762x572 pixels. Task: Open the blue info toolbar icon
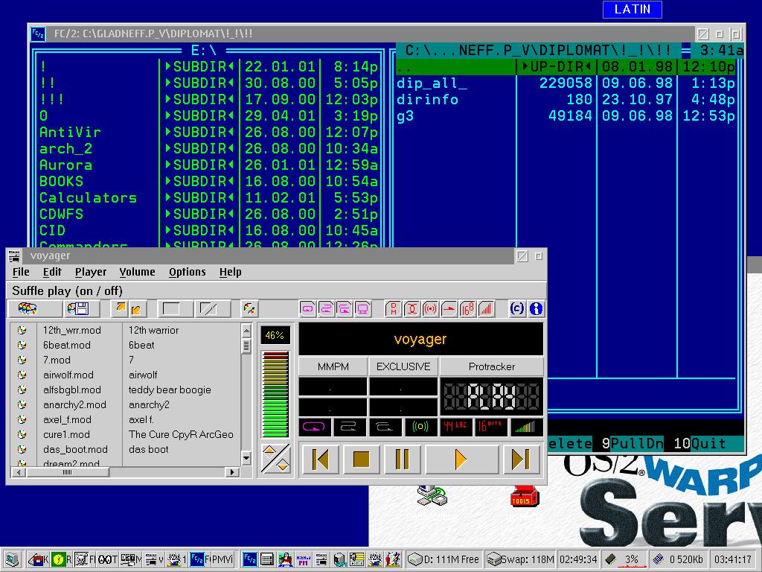[536, 309]
